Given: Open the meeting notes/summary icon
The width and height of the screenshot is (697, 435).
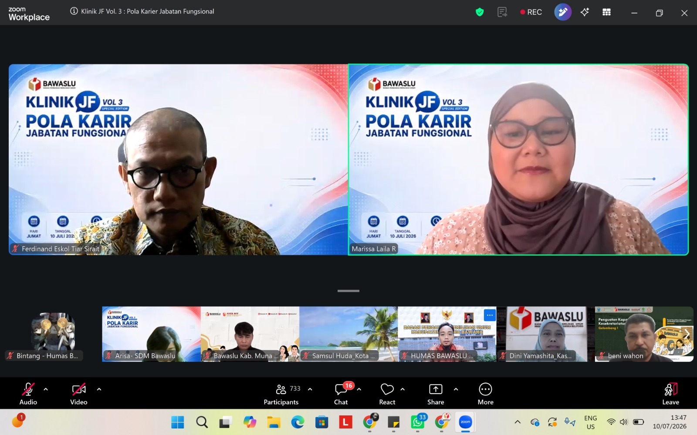Looking at the screenshot, I should [502, 12].
